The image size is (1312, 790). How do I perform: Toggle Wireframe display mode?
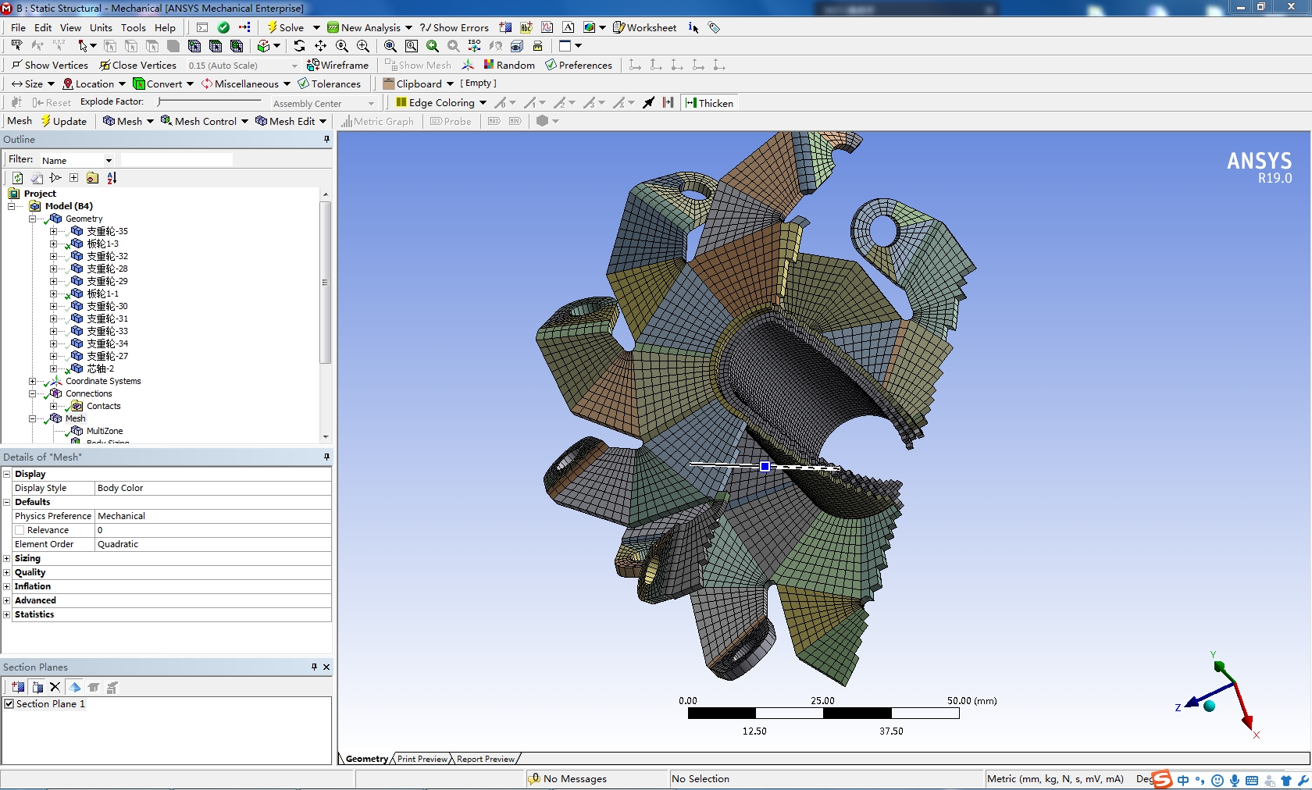pos(337,66)
